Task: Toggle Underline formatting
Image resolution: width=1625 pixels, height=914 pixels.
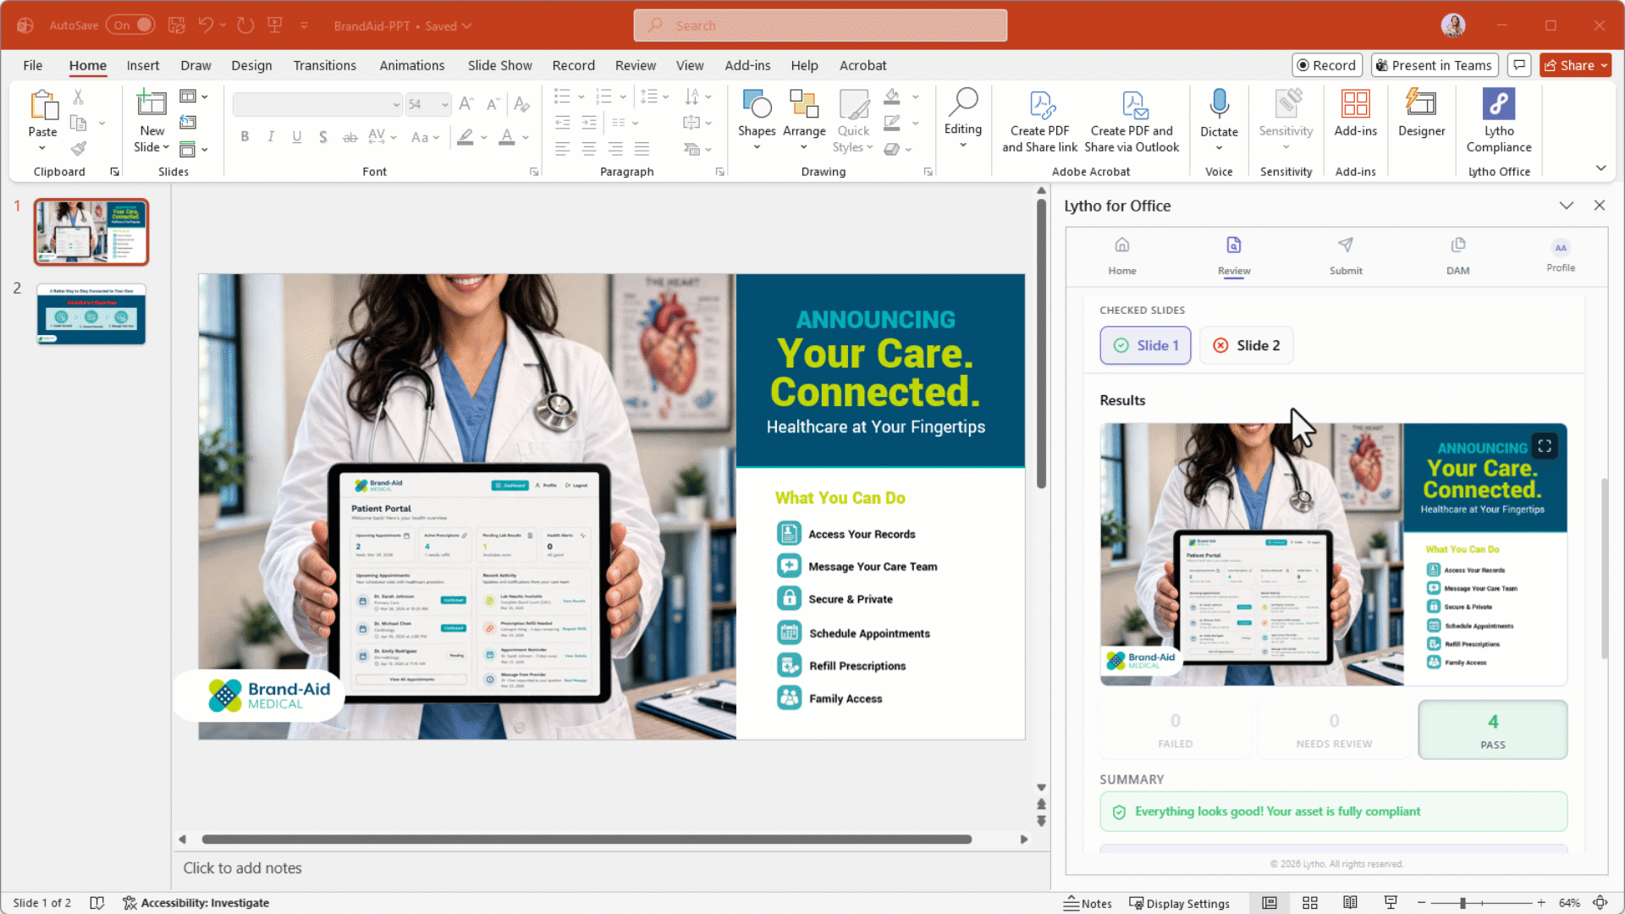Action: [297, 136]
